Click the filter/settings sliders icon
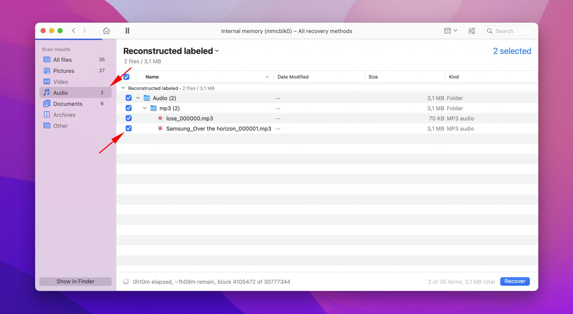Screen dimensions: 573x314 point(471,31)
